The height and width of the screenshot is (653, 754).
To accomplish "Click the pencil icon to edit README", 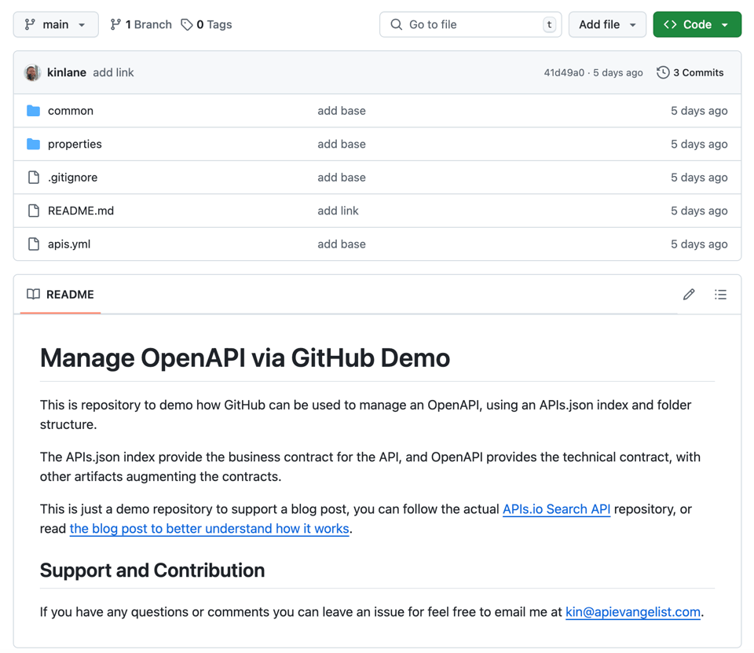I will 689,295.
